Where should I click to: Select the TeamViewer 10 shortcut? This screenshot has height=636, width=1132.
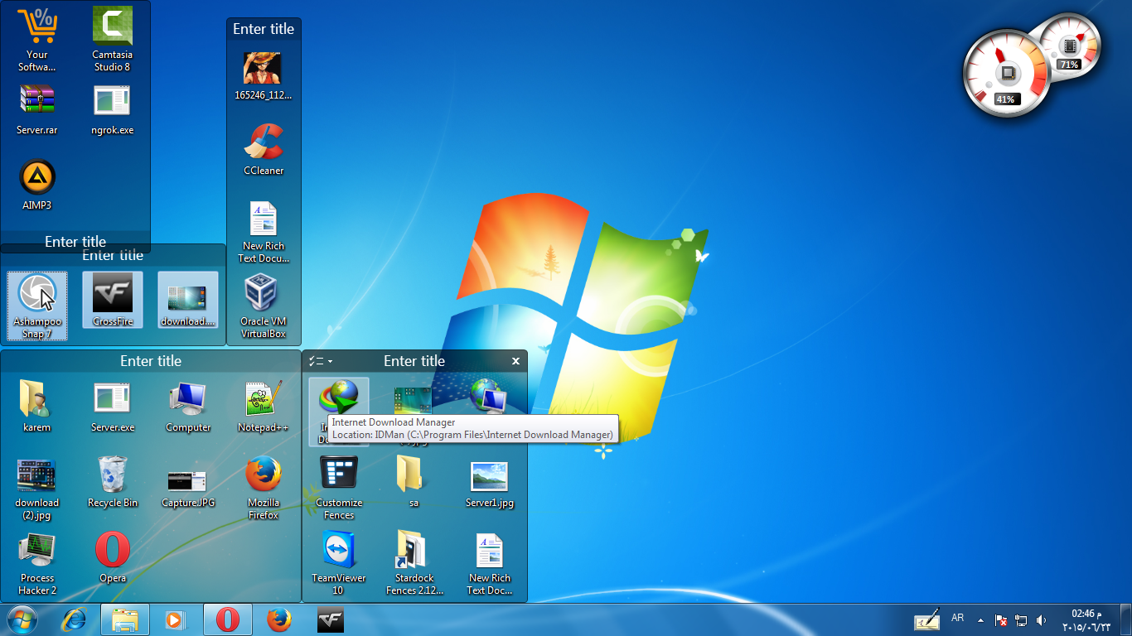point(339,563)
